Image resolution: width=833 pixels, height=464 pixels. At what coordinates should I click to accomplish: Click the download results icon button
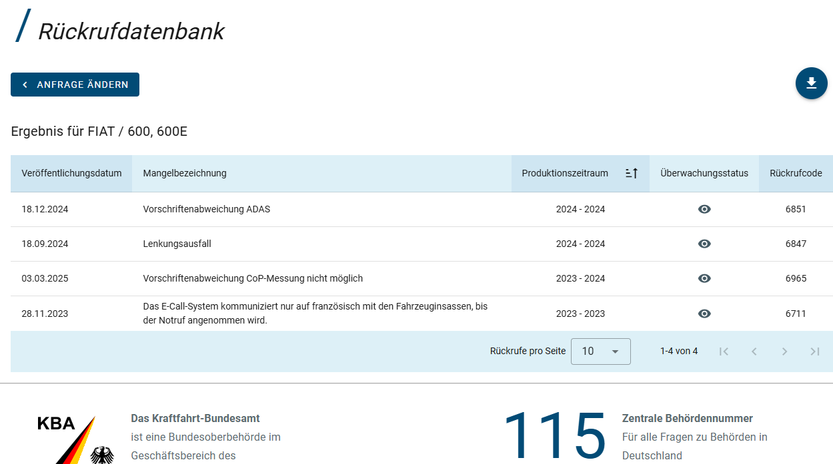811,83
